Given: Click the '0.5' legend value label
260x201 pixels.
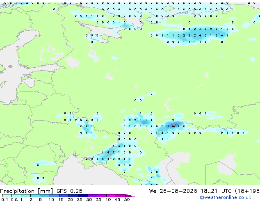Looking at the screenshot, I should 14,199.
